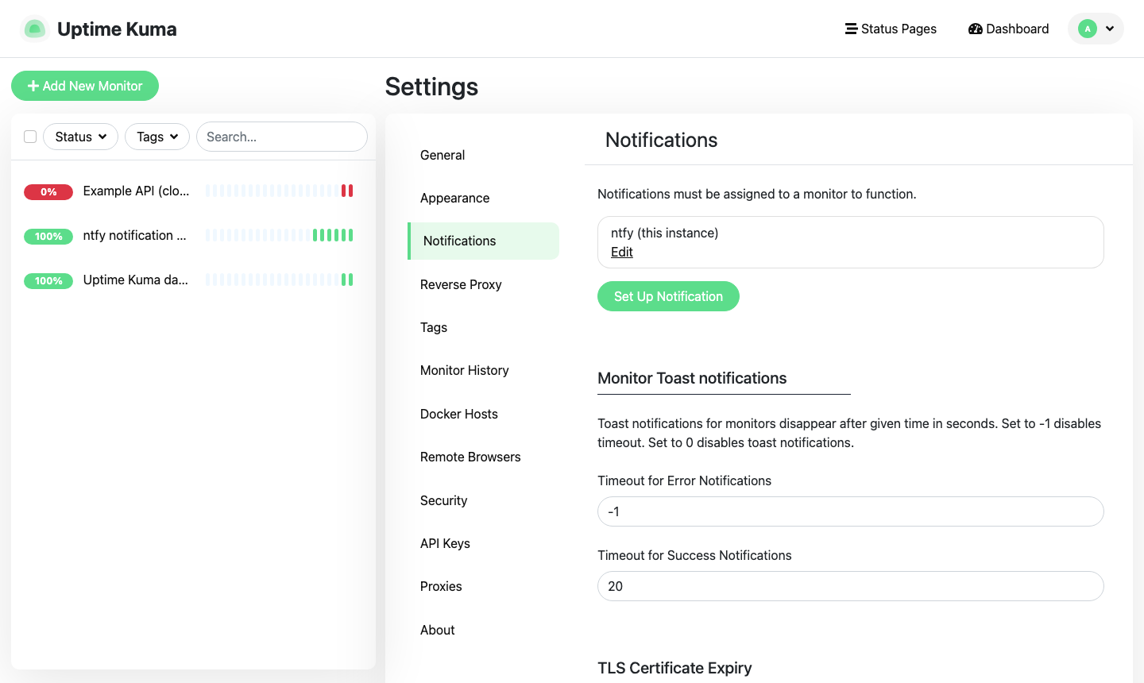
Task: Click the plus icon in Add New Monitor
Action: point(33,86)
